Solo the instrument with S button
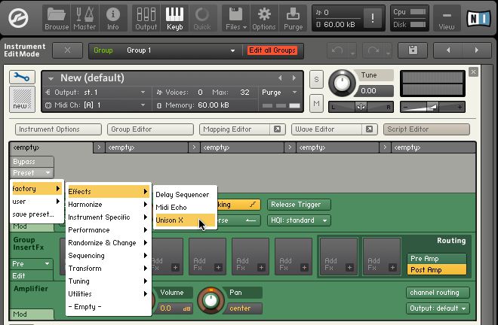 316,79
